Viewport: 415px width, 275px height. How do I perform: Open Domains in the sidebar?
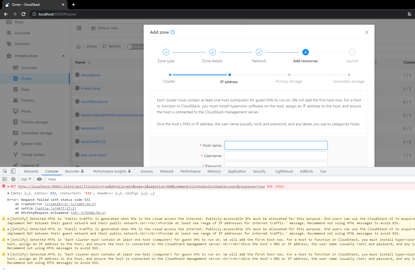(22, 44)
